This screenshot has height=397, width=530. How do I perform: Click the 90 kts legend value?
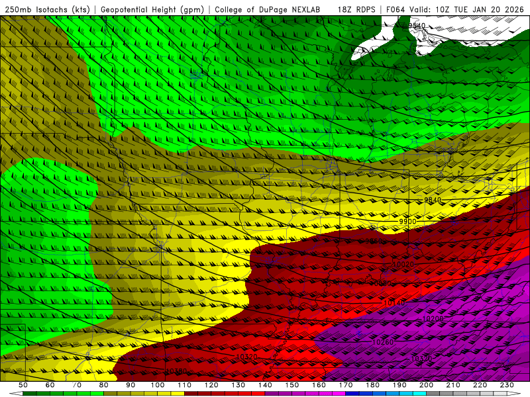(x=131, y=385)
